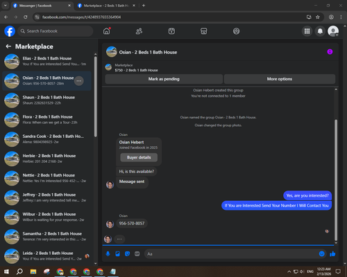
Task: Open the Marketplace storefront icon
Action: pyautogui.click(x=204, y=31)
